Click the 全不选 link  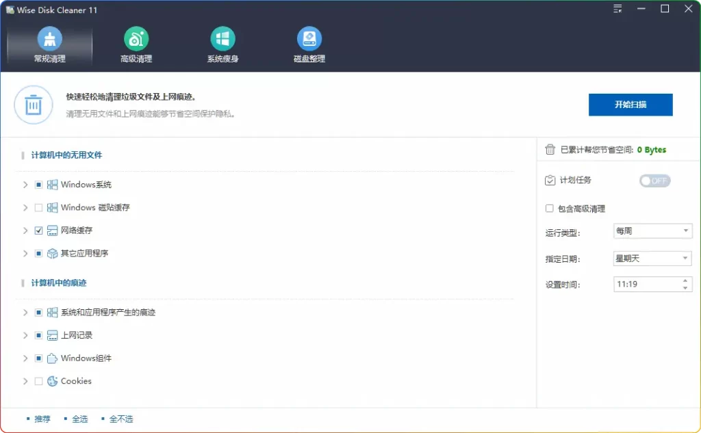[x=121, y=419]
